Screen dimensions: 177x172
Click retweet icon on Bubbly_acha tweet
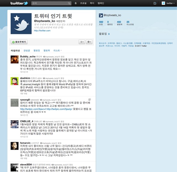pos(44,57)
